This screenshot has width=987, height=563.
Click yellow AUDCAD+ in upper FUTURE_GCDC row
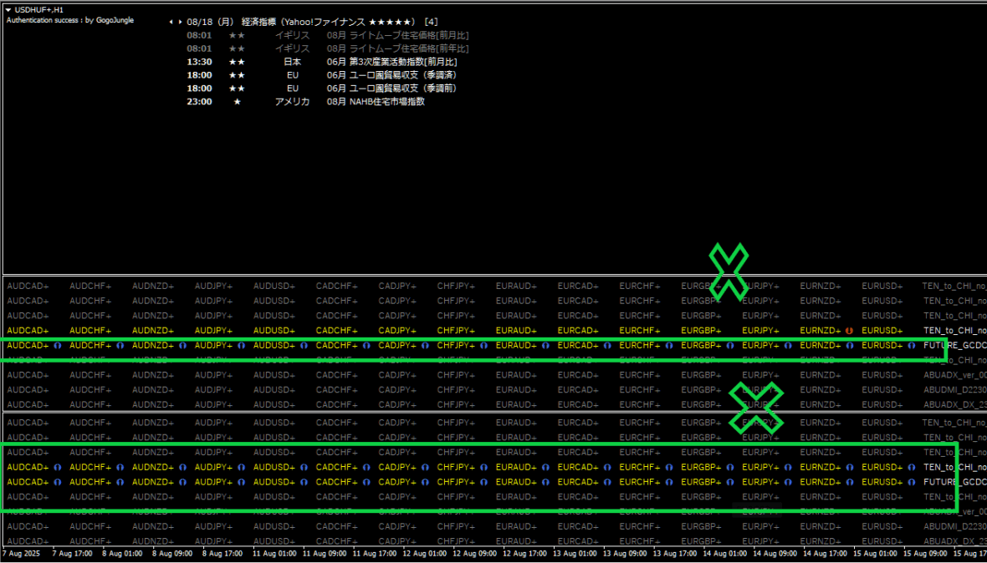click(28, 345)
